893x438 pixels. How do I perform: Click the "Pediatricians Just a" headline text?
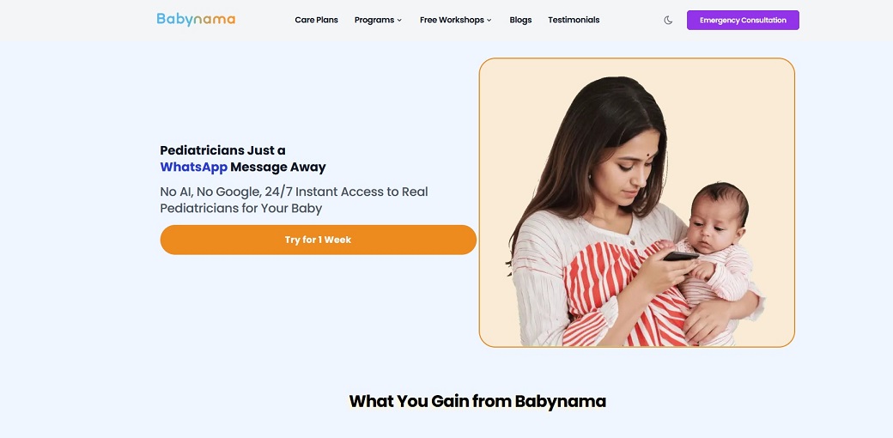(x=222, y=150)
